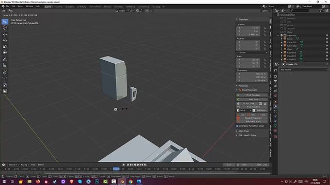Open Photoshop from the taskbar

(97, 181)
